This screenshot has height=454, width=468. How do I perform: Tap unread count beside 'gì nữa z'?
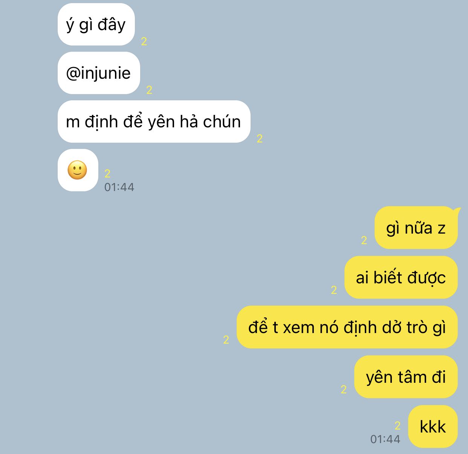(364, 240)
